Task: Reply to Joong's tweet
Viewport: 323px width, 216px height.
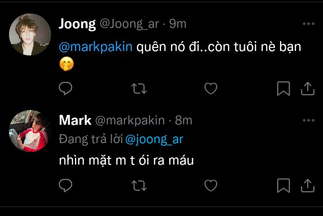Action: click(x=66, y=89)
